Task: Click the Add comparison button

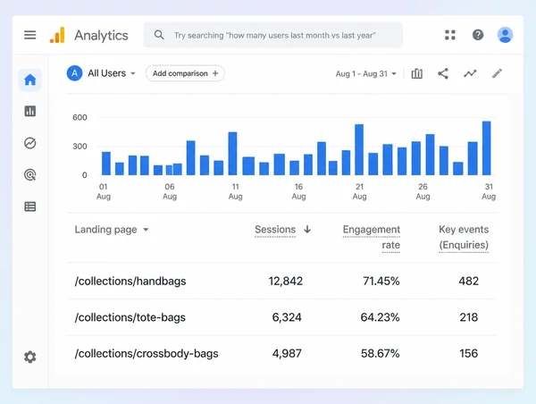Action: (185, 73)
